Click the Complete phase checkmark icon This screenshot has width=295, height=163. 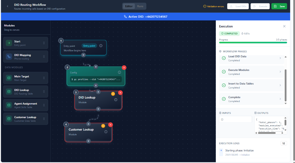click(224, 99)
